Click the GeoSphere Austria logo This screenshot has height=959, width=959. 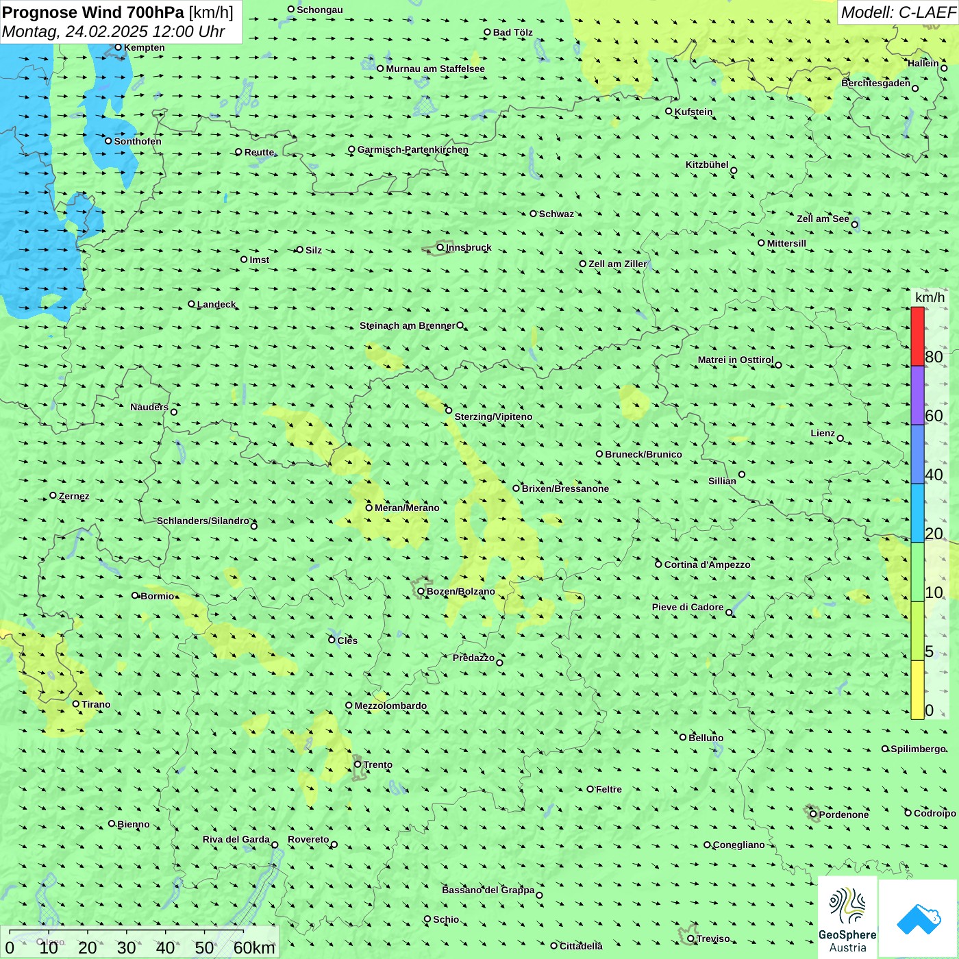[x=847, y=918]
